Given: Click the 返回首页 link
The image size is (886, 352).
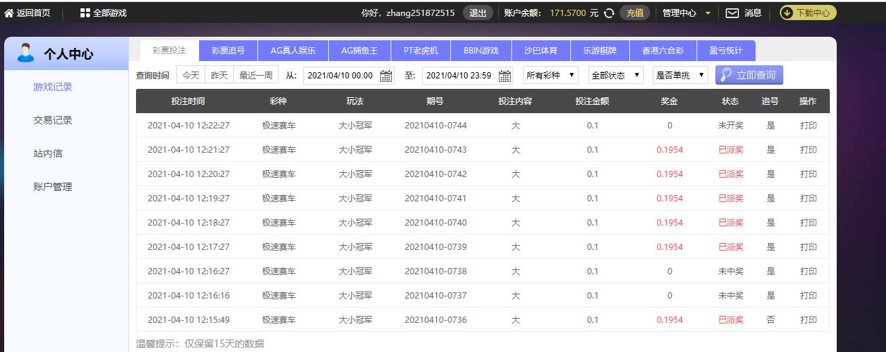Looking at the screenshot, I should pos(33,12).
